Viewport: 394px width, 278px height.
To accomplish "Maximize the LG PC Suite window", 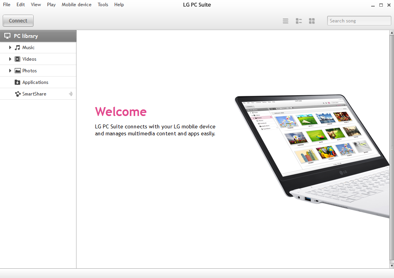I will tap(381, 5).
